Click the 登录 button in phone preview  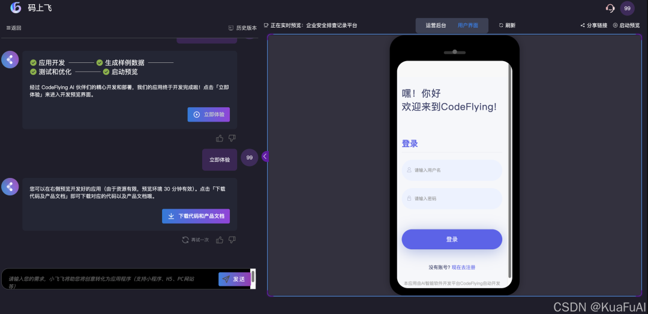point(452,239)
